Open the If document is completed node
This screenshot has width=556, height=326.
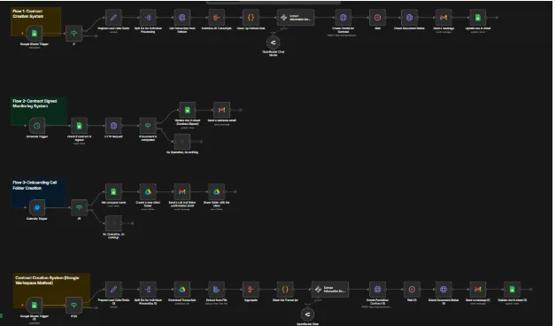point(148,126)
